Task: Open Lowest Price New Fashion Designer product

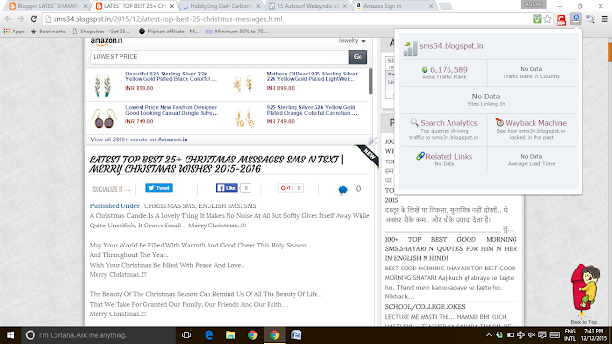Action: (x=172, y=110)
